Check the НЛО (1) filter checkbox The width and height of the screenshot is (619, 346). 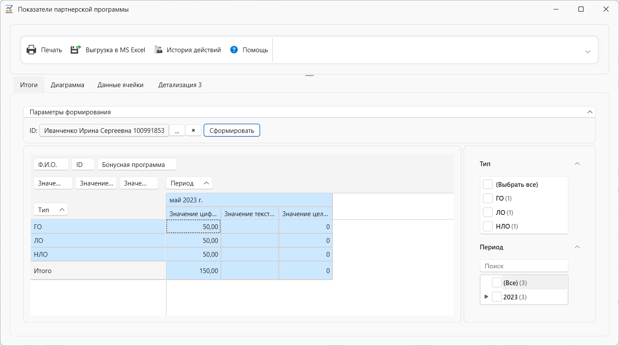click(488, 226)
